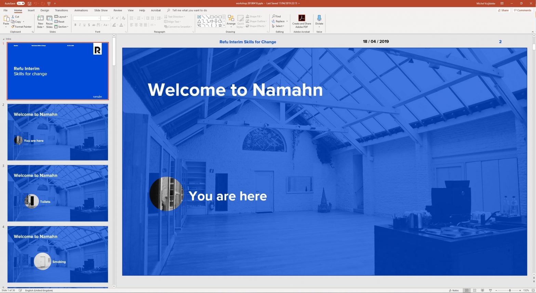
Task: Click the Copy button
Action: pyautogui.click(x=16, y=22)
